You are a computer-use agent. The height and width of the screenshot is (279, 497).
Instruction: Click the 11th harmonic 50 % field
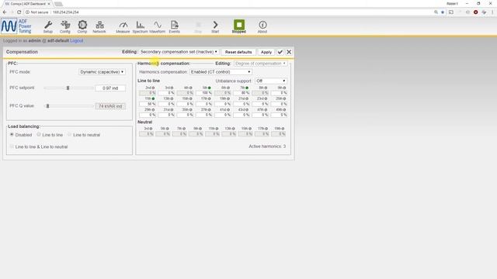pyautogui.click(x=148, y=104)
